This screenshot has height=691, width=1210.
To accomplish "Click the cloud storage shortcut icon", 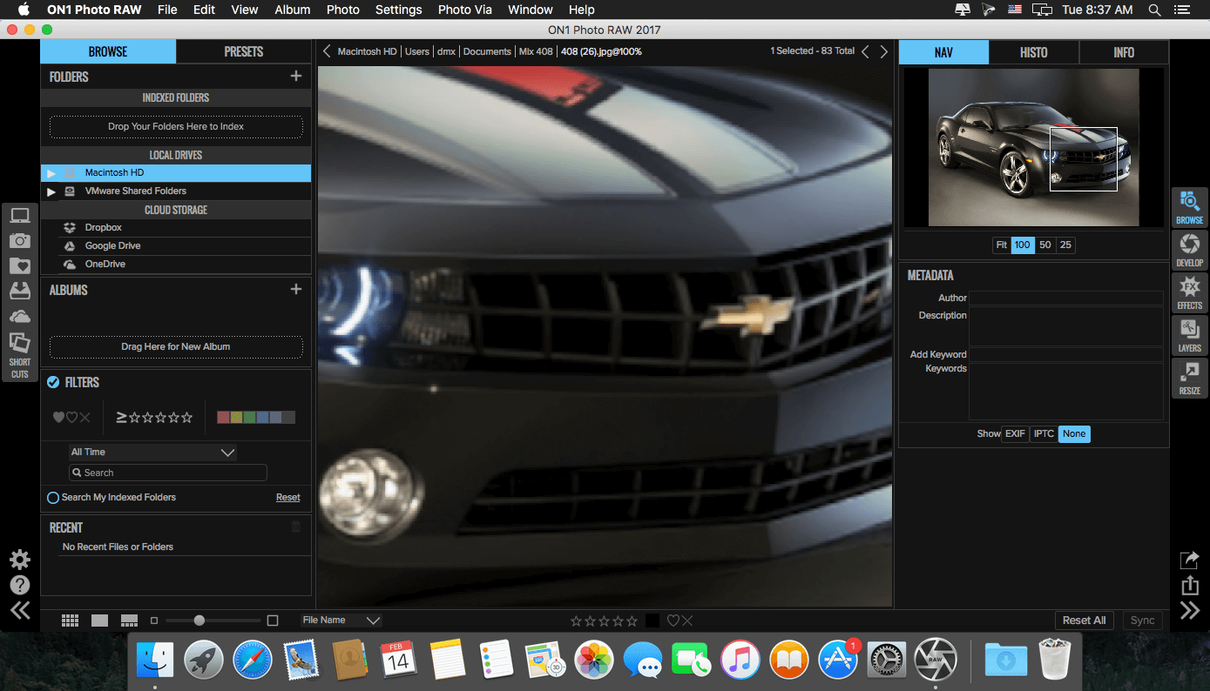I will click(x=19, y=317).
